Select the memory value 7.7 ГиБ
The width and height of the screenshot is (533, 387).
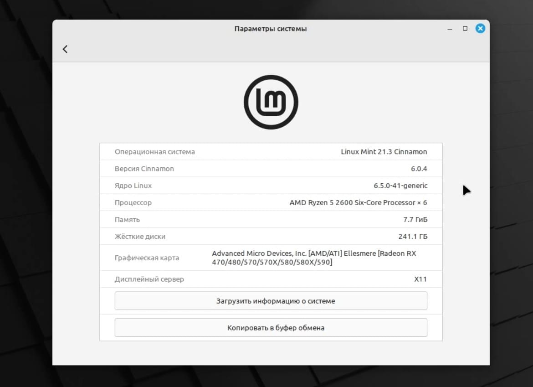415,220
